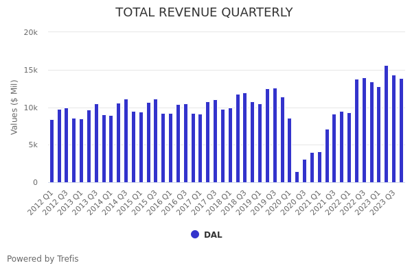Click the Total Revenue Quarterly chart title

pos(204,13)
